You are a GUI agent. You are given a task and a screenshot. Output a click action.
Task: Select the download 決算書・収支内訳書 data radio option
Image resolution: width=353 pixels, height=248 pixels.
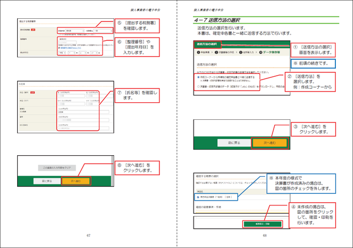pos(199,86)
